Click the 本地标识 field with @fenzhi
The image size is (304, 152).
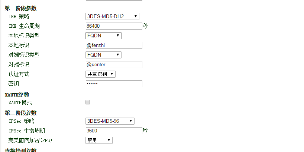pos(114,45)
